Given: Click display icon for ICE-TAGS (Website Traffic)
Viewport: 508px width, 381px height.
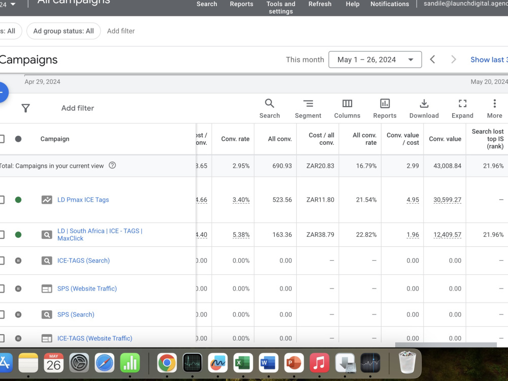Looking at the screenshot, I should coord(47,338).
